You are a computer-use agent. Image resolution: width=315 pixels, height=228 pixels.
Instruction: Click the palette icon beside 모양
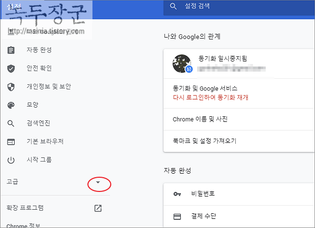[x=11, y=105]
